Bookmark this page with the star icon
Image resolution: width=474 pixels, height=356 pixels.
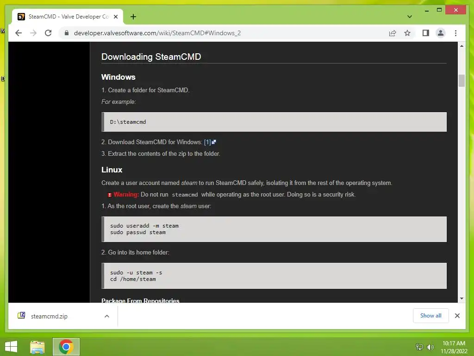[407, 33]
